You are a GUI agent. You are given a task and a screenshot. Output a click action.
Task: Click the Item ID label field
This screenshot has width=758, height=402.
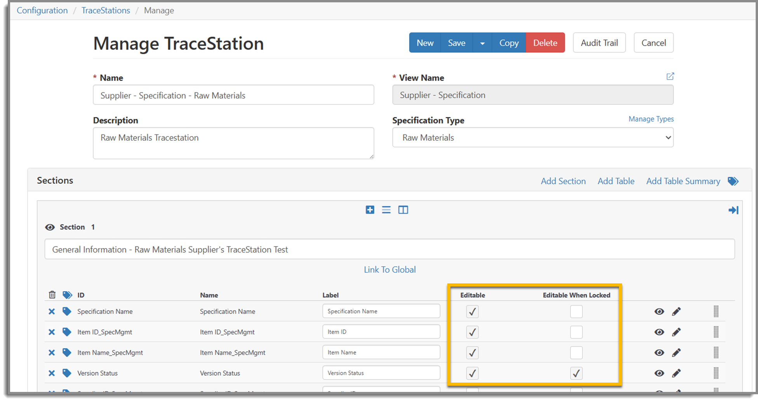point(381,331)
